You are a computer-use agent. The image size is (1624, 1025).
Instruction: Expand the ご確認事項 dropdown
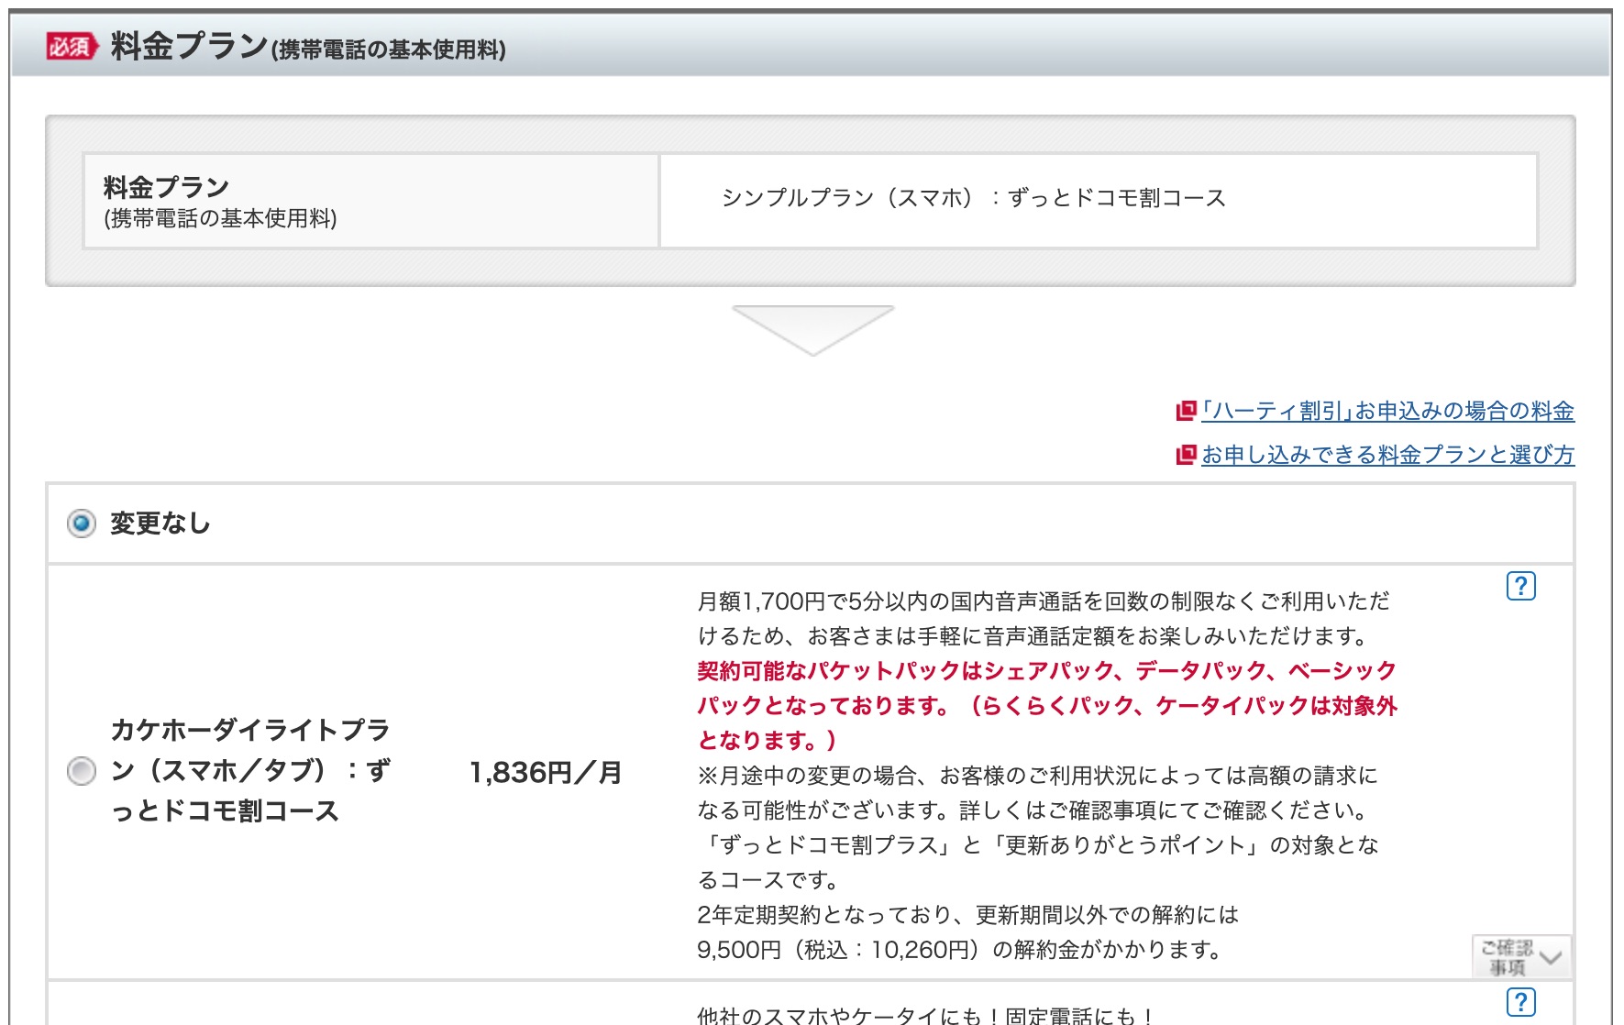pyautogui.click(x=1522, y=956)
